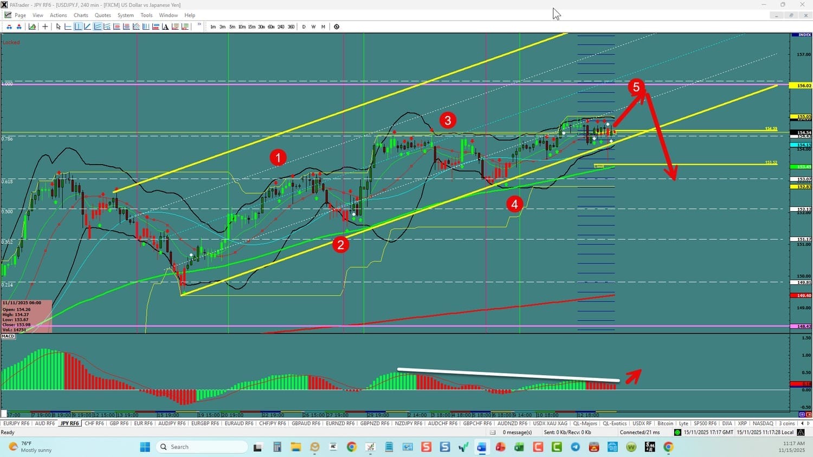Click the green connection status indicator

coord(677,432)
